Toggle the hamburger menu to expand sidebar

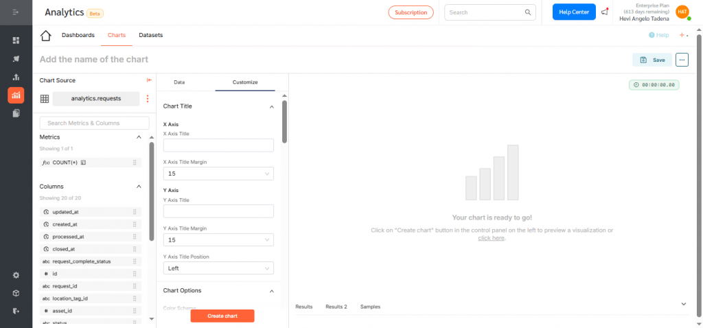[16, 12]
